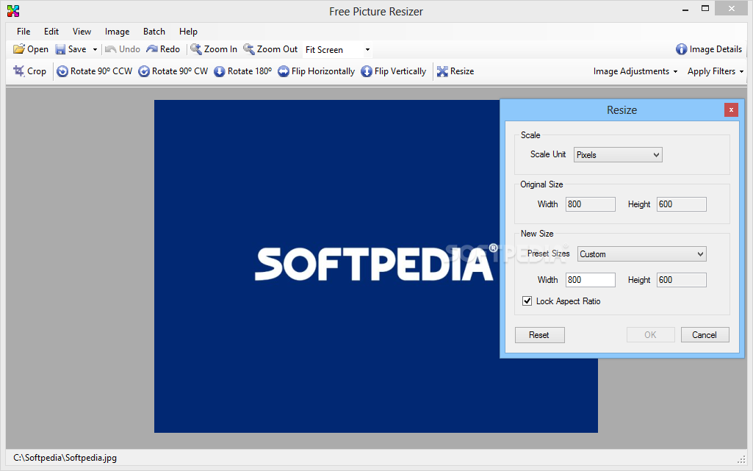Rotate image 180°
753x471 pixels.
pos(243,71)
